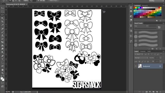The width and height of the screenshot is (165, 93).
Task: Change the screen mode
Action: coord(2,87)
